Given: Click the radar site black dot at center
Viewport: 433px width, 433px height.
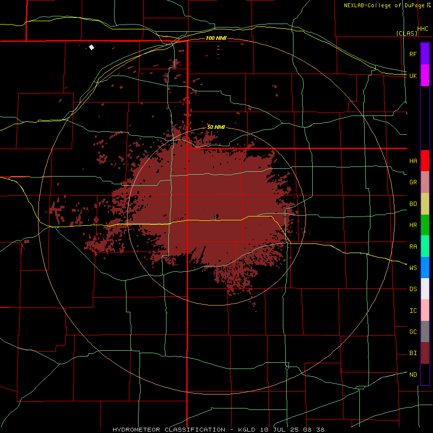Looking at the screenshot, I should point(216,216).
